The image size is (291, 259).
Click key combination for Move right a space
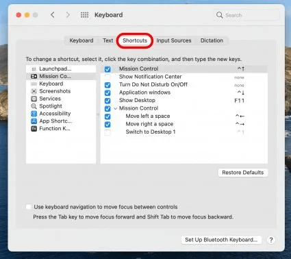point(240,124)
